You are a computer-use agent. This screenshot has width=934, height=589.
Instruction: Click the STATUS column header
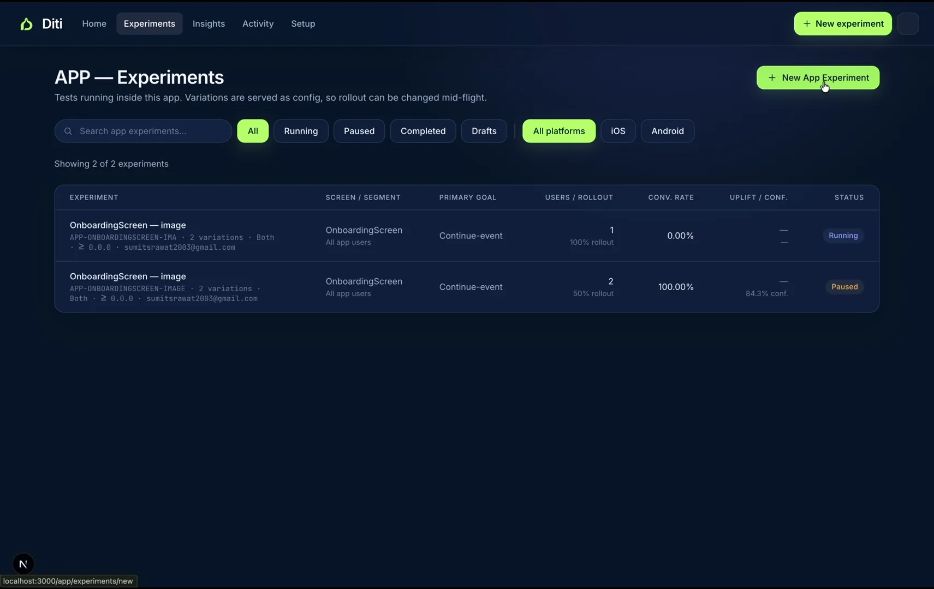(849, 197)
